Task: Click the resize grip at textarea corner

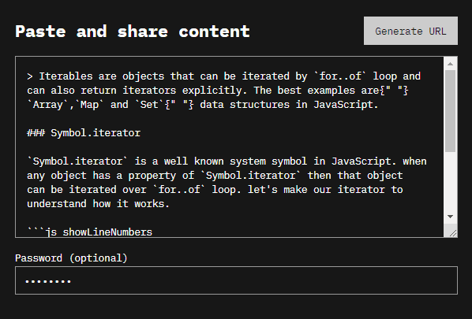Action: click(x=453, y=233)
